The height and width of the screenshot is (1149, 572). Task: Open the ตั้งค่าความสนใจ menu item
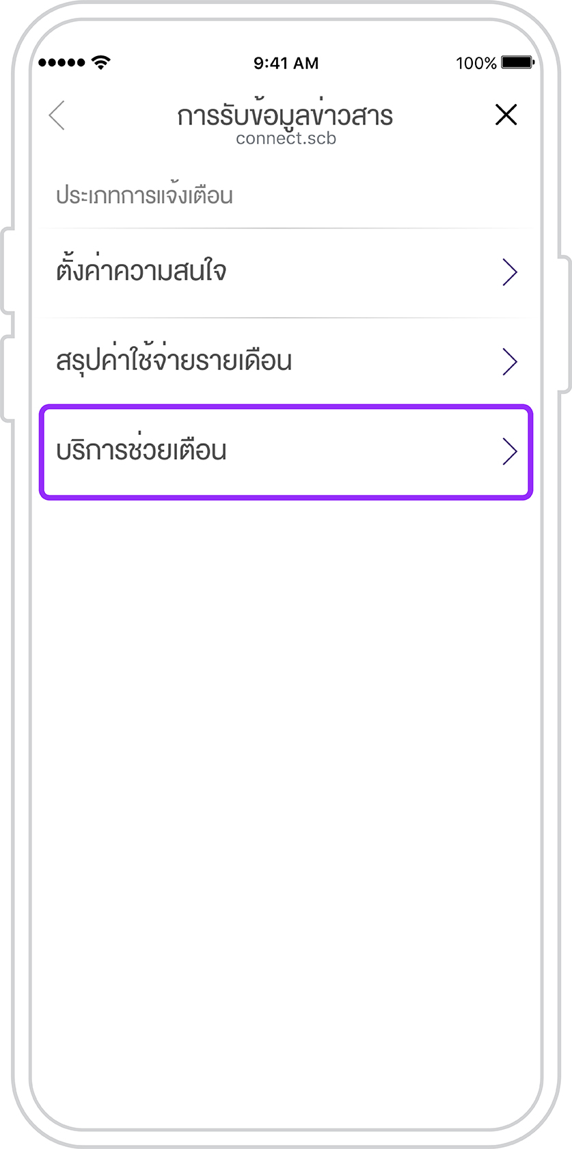(286, 273)
